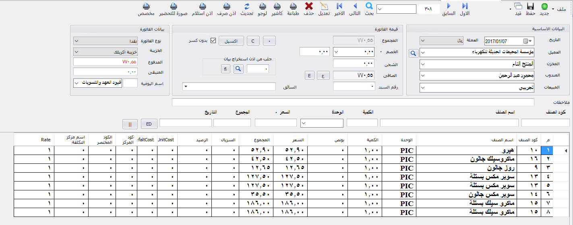Open the نوع الفاتورة dropdown
The width and height of the screenshot is (573, 225).
tap(77, 41)
